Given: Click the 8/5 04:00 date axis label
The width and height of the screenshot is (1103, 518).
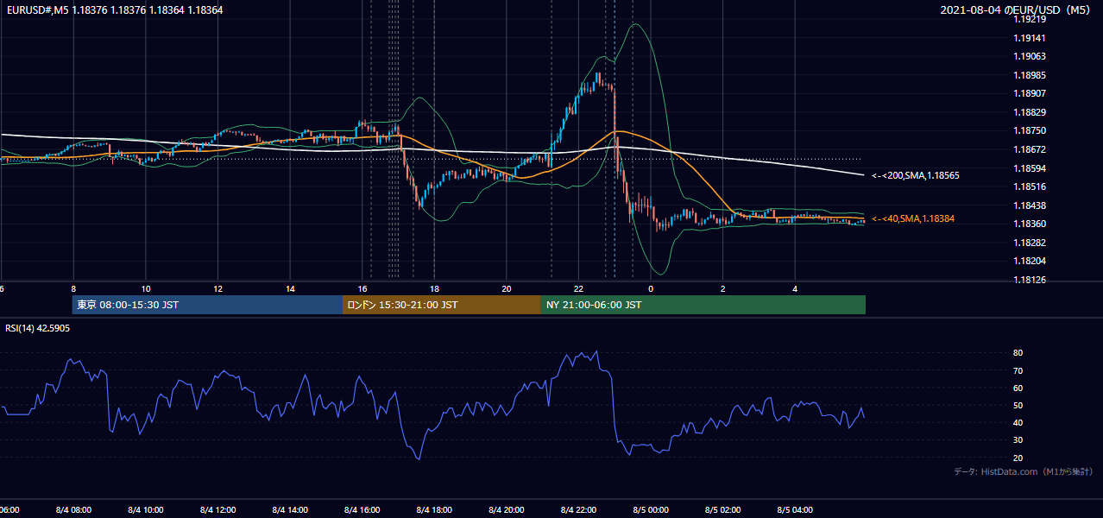Looking at the screenshot, I should pos(796,510).
